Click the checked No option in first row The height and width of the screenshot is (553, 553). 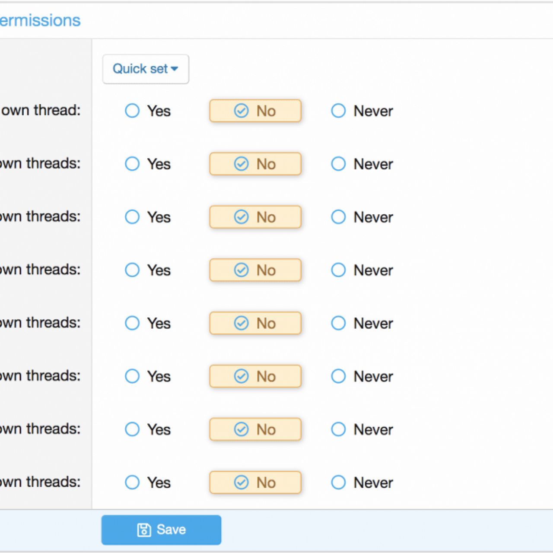pos(255,111)
